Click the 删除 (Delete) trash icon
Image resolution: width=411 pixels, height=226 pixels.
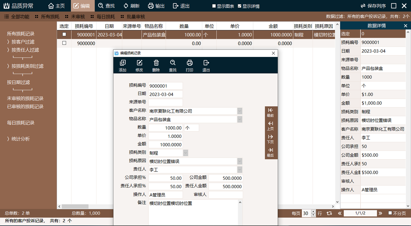156,63
